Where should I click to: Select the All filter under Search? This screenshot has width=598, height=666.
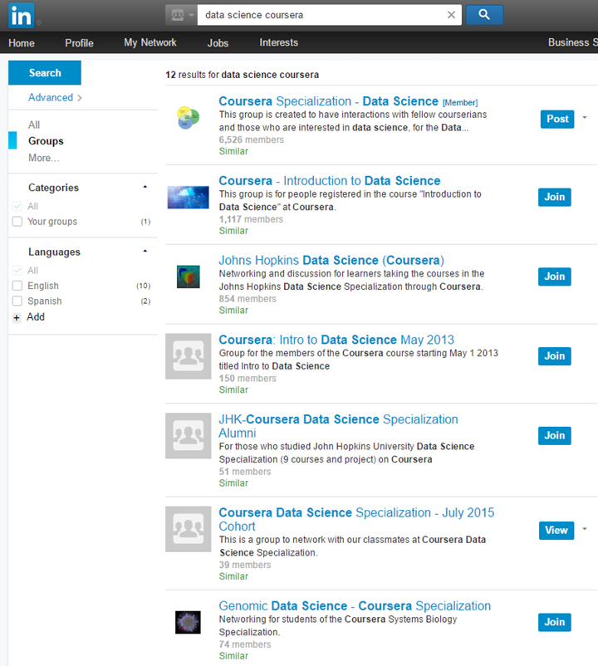(34, 125)
